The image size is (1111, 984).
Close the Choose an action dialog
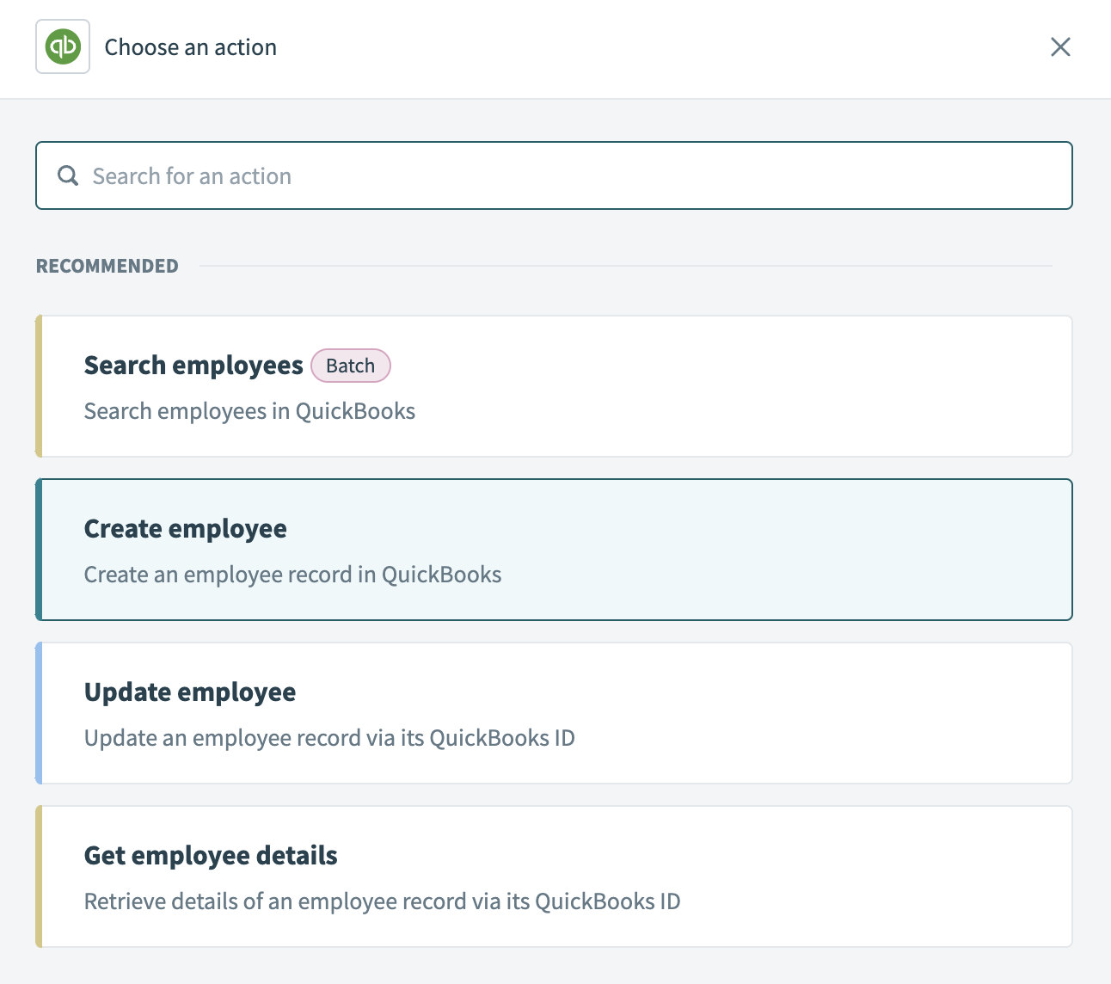[1060, 47]
